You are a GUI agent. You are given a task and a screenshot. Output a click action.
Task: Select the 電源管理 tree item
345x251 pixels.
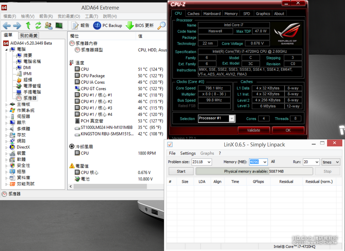(x=32, y=86)
